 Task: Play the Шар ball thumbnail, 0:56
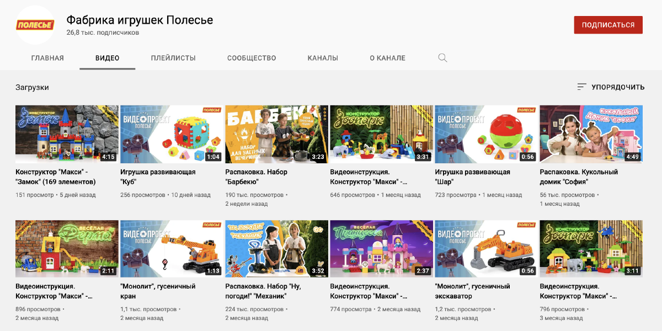pyautogui.click(x=486, y=134)
